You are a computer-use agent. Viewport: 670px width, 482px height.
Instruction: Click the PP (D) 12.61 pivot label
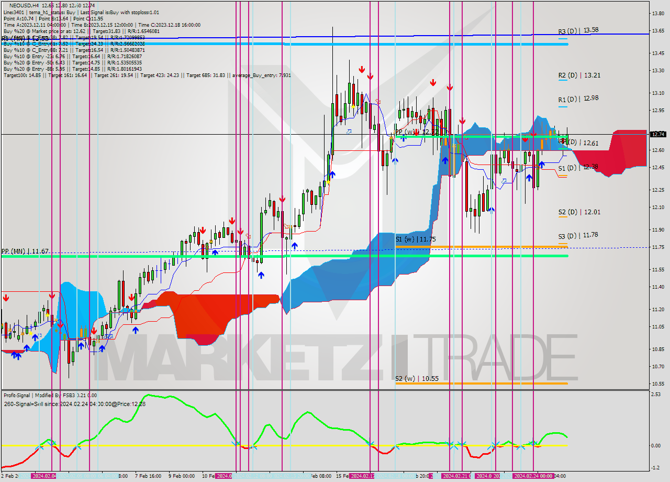(x=578, y=143)
